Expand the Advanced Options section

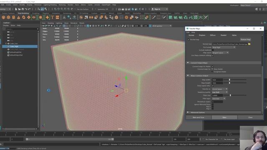(188, 112)
